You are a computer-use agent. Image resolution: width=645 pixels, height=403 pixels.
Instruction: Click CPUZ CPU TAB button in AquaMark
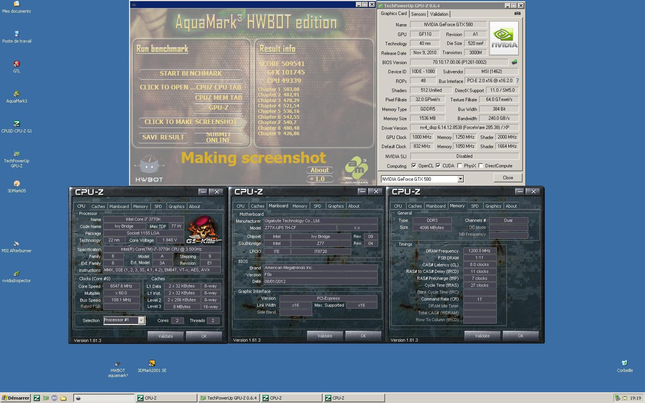click(218, 87)
